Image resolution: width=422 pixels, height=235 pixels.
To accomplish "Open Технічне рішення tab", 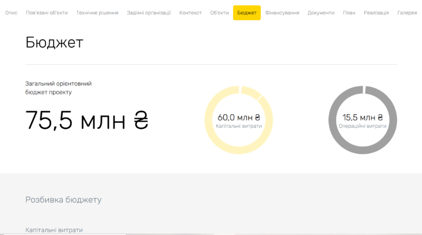I will pyautogui.click(x=97, y=13).
